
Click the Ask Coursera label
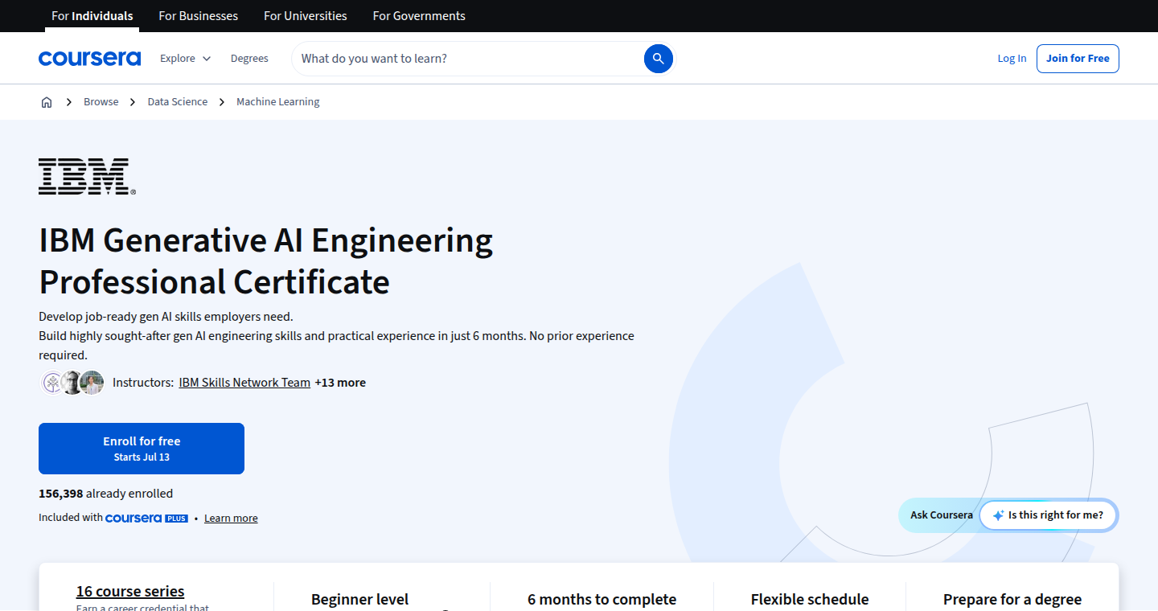point(942,515)
